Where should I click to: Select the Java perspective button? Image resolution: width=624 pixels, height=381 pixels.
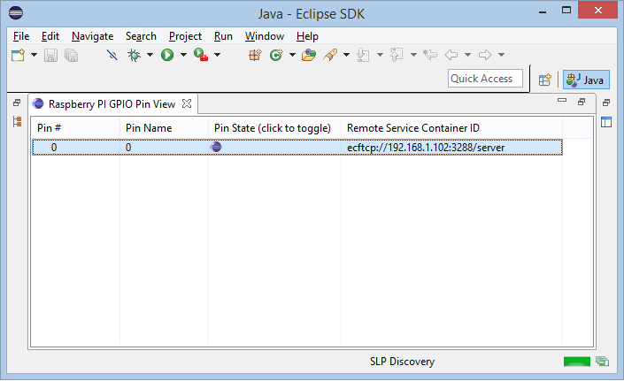pos(586,80)
